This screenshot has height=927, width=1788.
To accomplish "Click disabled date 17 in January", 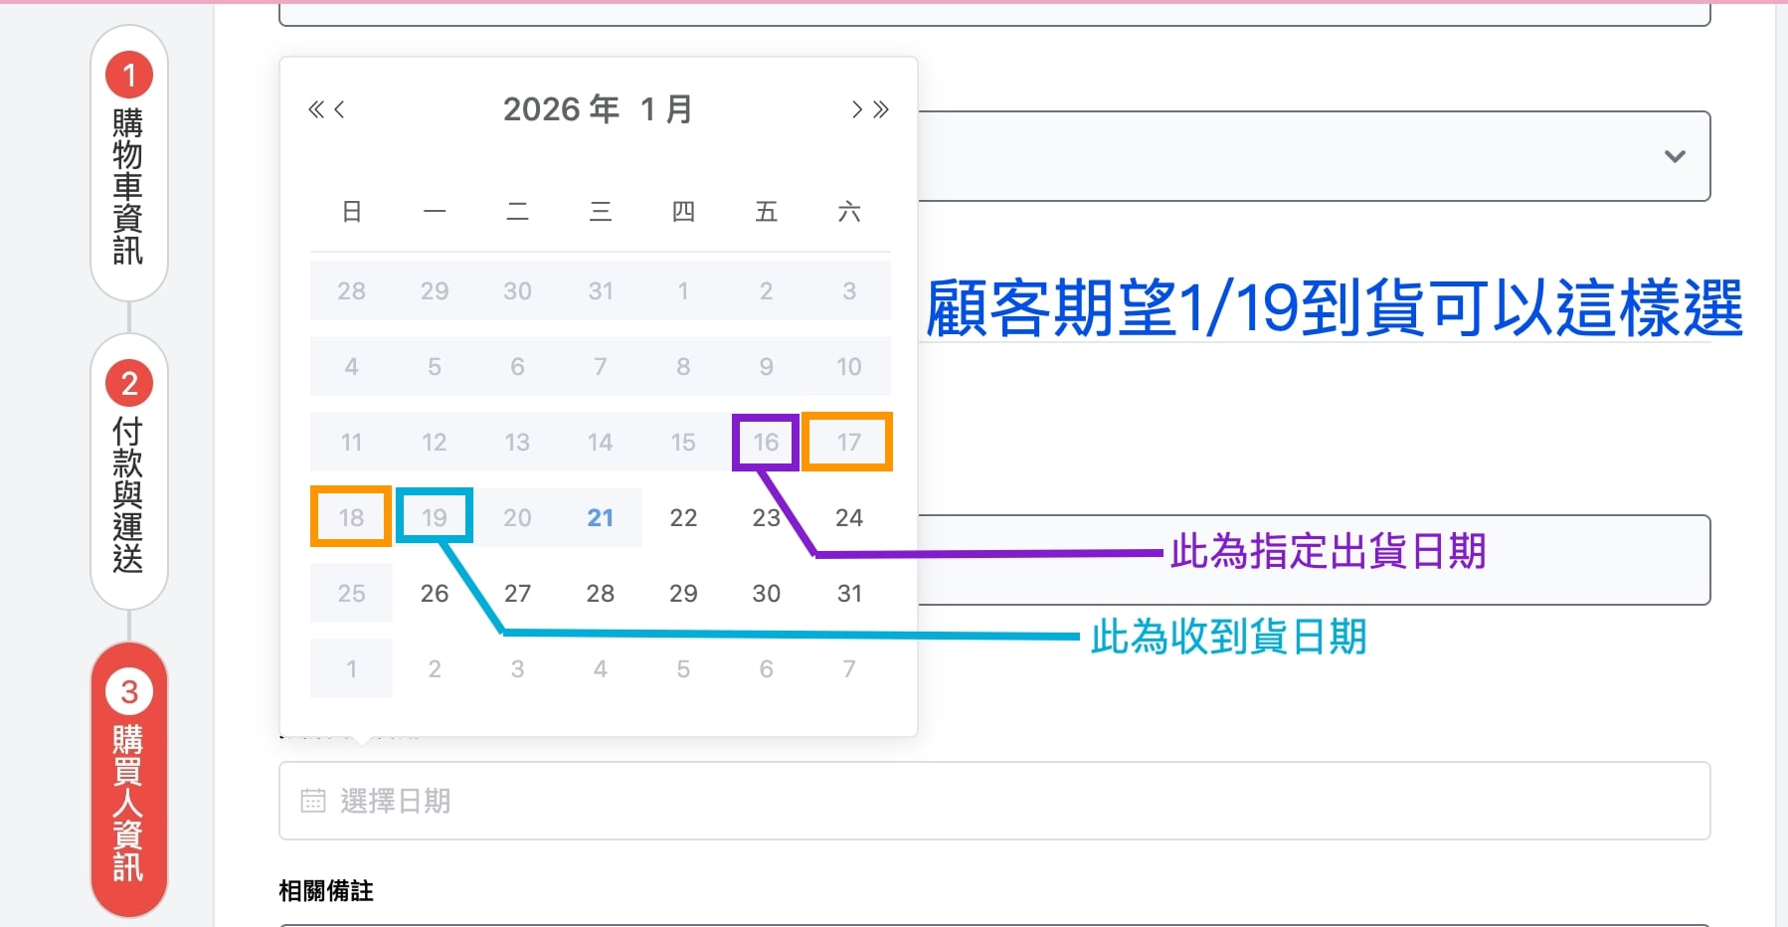I will (848, 442).
